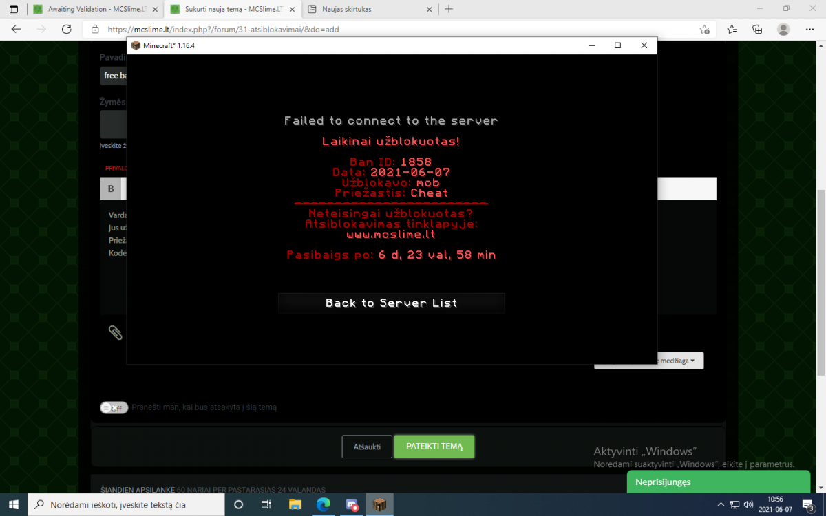Open the Minecraft launcher taskbar icon
This screenshot has height=516, width=826.
[x=379, y=504]
